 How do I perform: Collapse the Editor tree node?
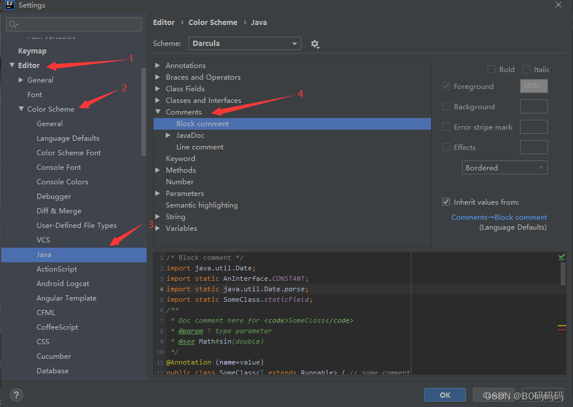coord(12,65)
